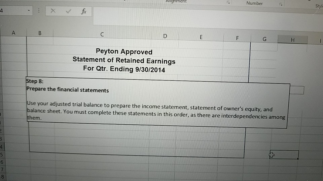Select column D header
323x181 pixels.
coord(165,36)
